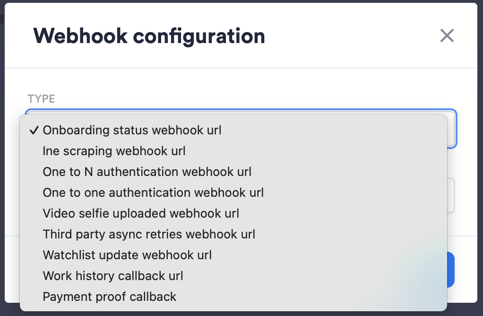Dismiss the modal with the X icon

pyautogui.click(x=447, y=35)
